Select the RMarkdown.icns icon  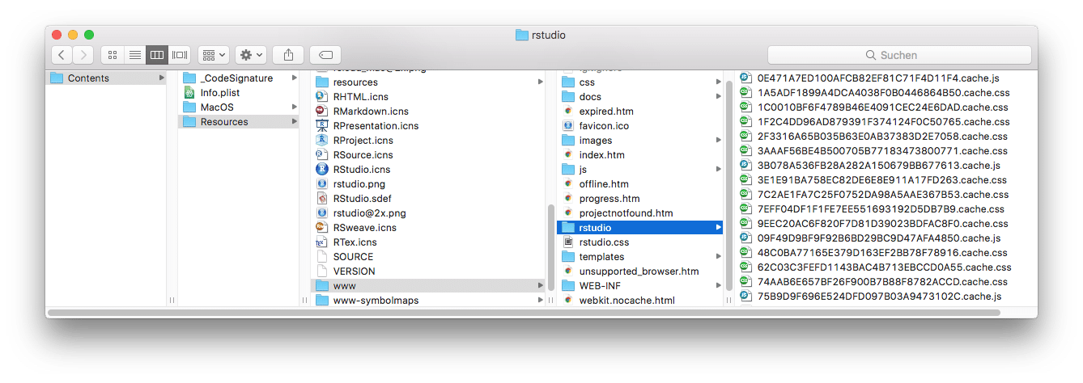321,112
